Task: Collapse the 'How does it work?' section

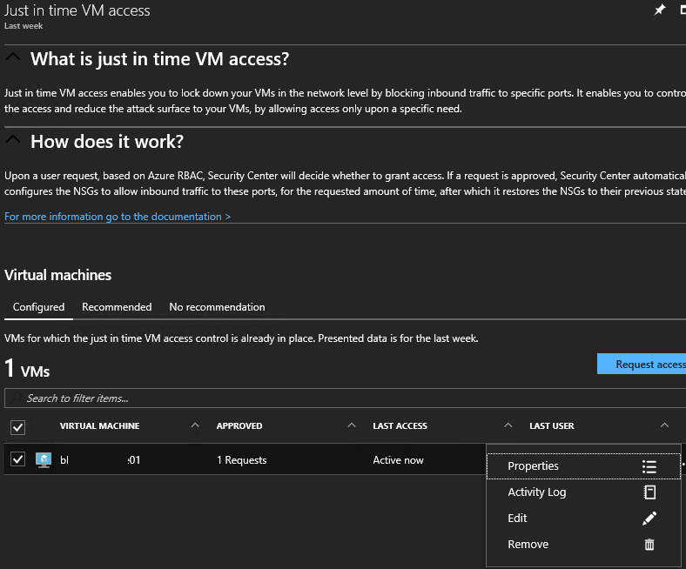Action: tap(13, 140)
